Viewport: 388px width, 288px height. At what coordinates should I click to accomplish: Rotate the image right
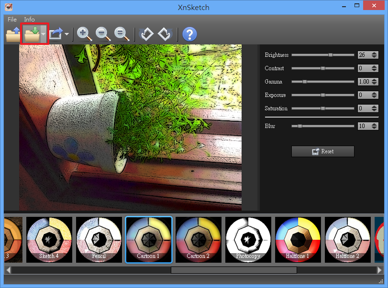165,34
